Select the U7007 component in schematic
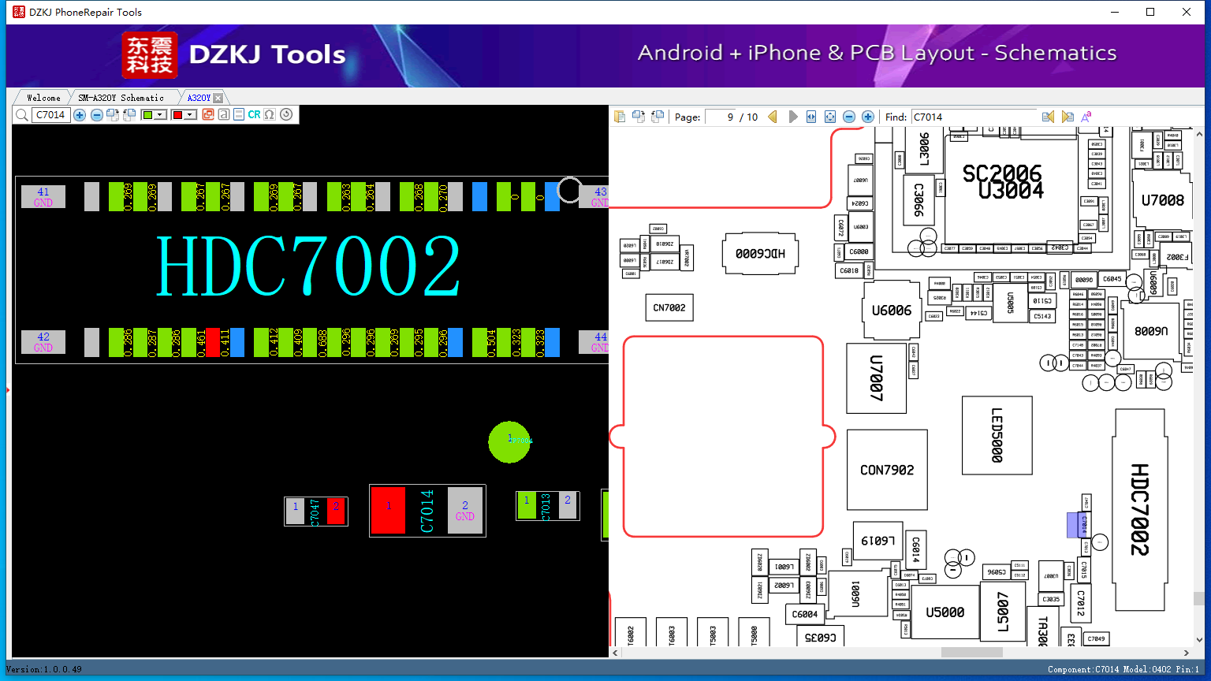Screen dimensions: 1211x681 pos(876,378)
